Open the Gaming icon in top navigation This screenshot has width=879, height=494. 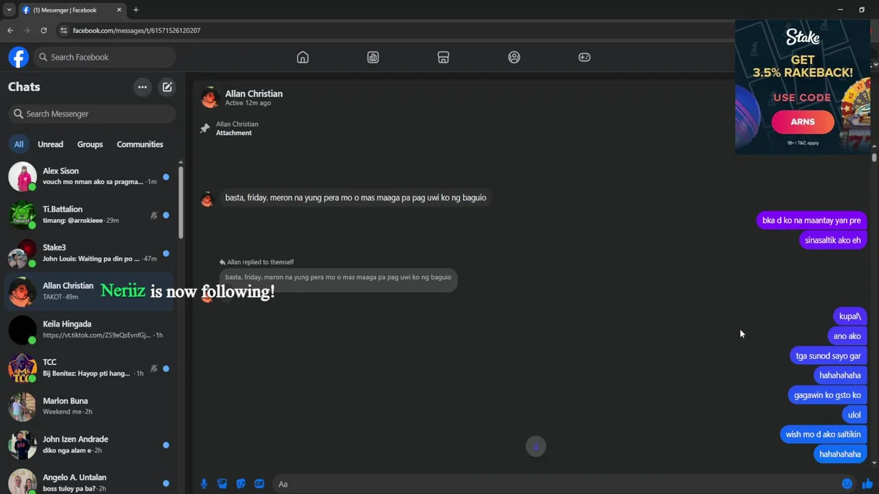[x=584, y=57]
